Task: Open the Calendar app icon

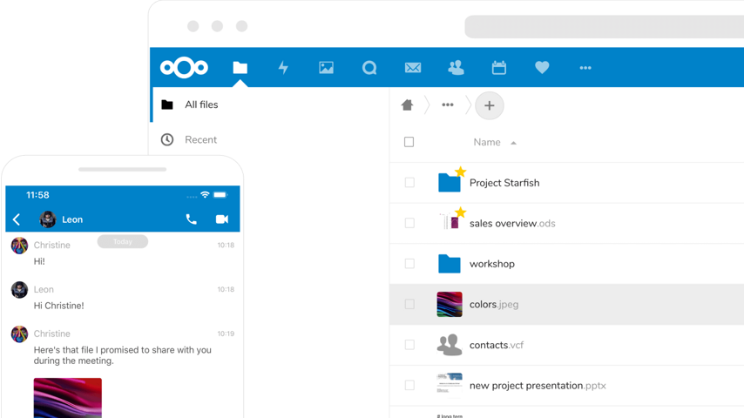Action: click(499, 68)
